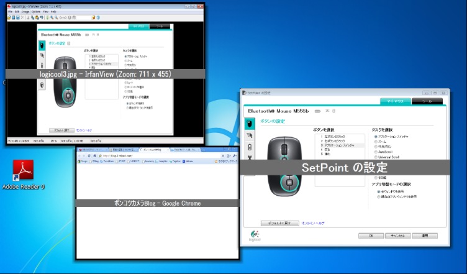Select the Universal Scroll radio button in SetPoint
This screenshot has height=274, width=467.
(376, 157)
